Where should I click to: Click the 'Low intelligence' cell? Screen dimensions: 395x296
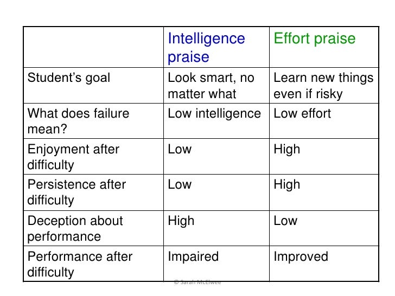(x=214, y=113)
